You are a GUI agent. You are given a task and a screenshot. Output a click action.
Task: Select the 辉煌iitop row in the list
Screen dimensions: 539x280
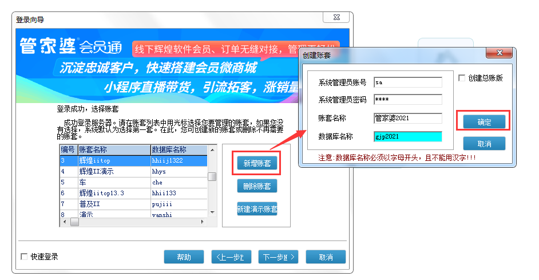point(134,161)
